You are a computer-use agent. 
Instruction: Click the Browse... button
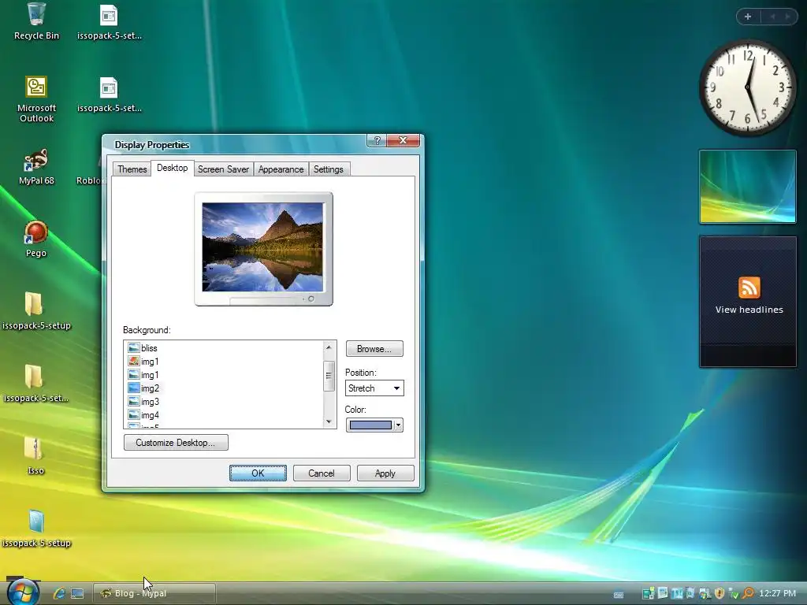[374, 349]
